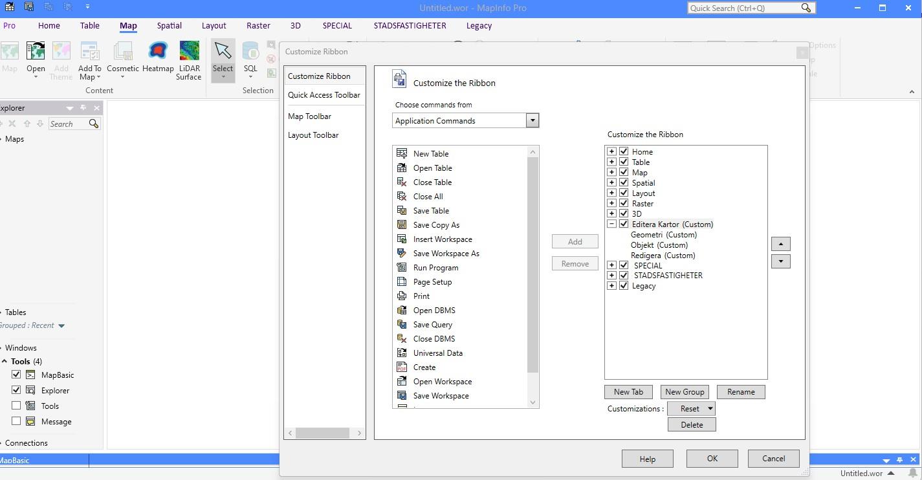Click the search magnifier in Quick Search
The image size is (922, 480).
[806, 8]
